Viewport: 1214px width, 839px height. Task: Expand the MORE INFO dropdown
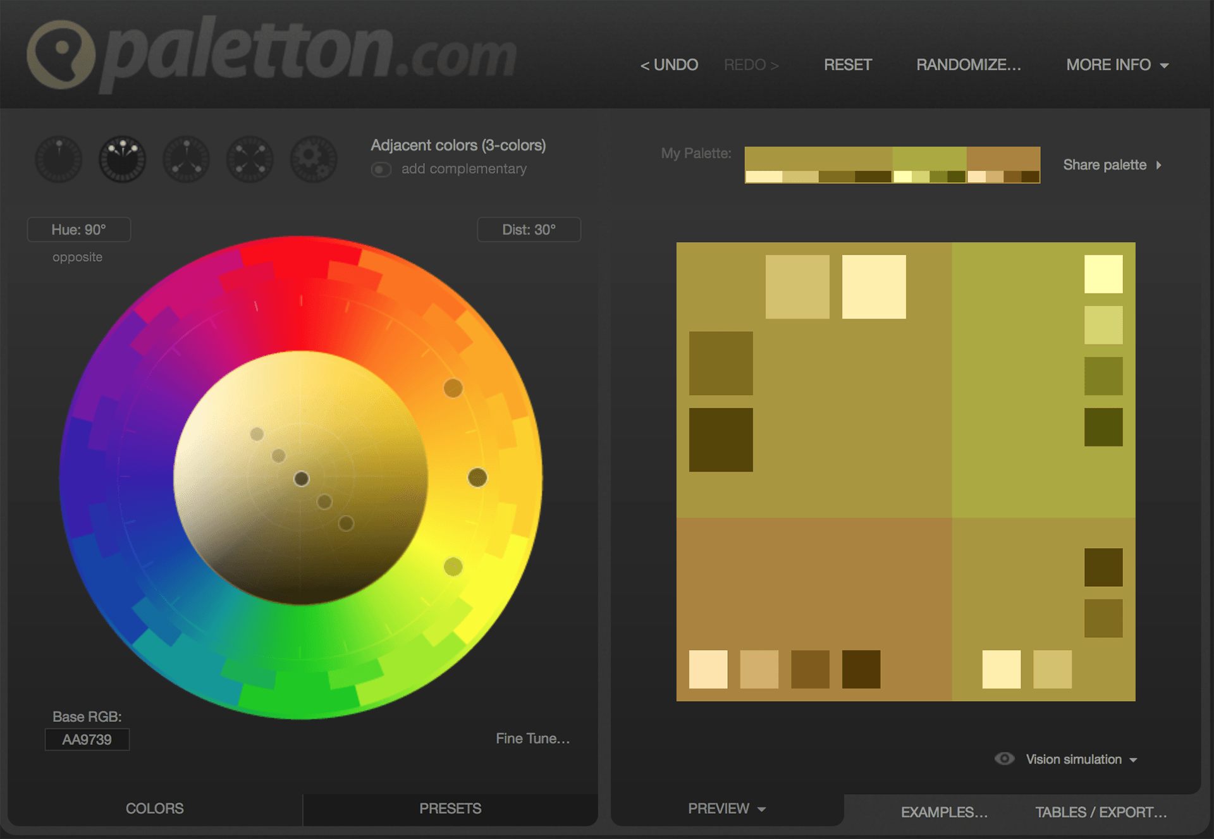click(1117, 64)
